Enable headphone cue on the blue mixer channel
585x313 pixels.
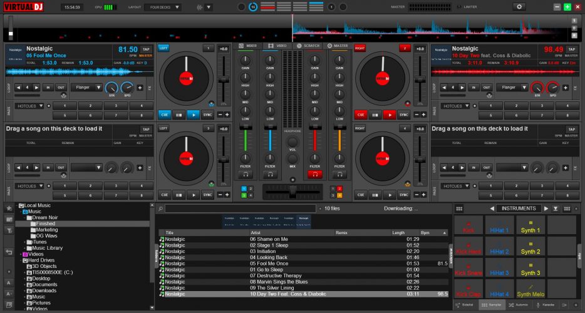(x=270, y=174)
